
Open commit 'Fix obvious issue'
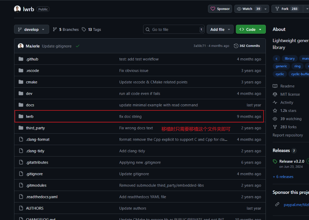coord(134,70)
